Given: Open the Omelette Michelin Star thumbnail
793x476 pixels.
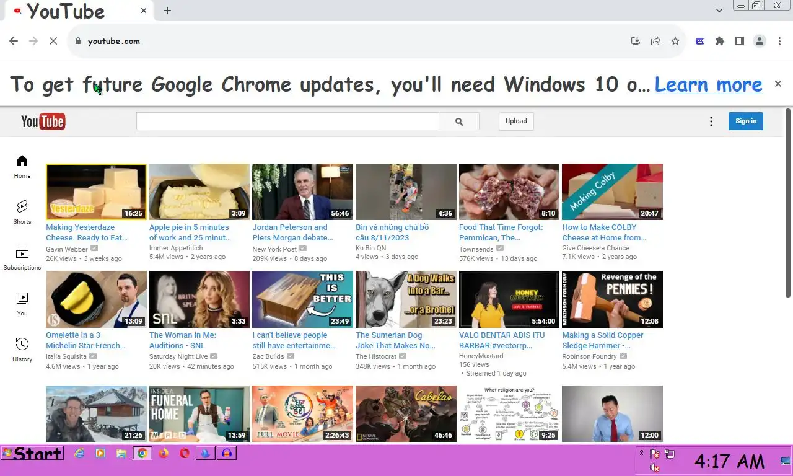Looking at the screenshot, I should click(x=96, y=299).
